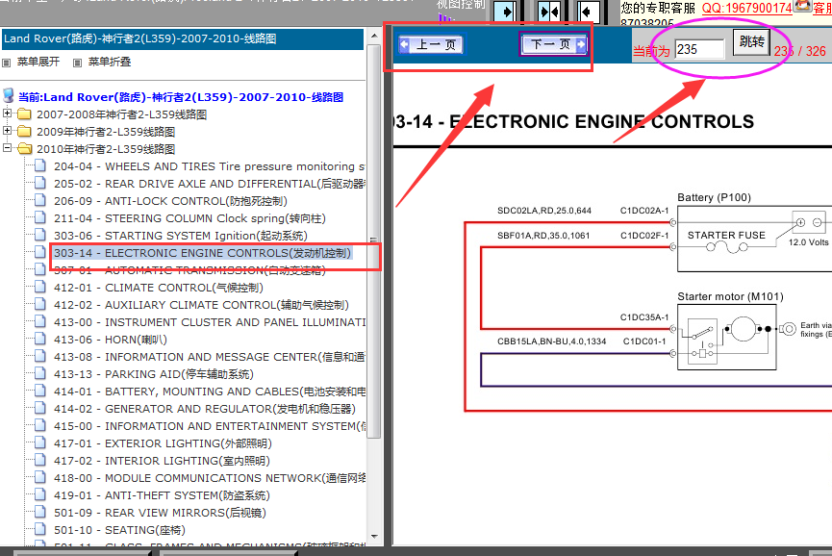The height and width of the screenshot is (556, 832).
Task: Open 413-06 HORN diagram
Action: click(x=111, y=340)
